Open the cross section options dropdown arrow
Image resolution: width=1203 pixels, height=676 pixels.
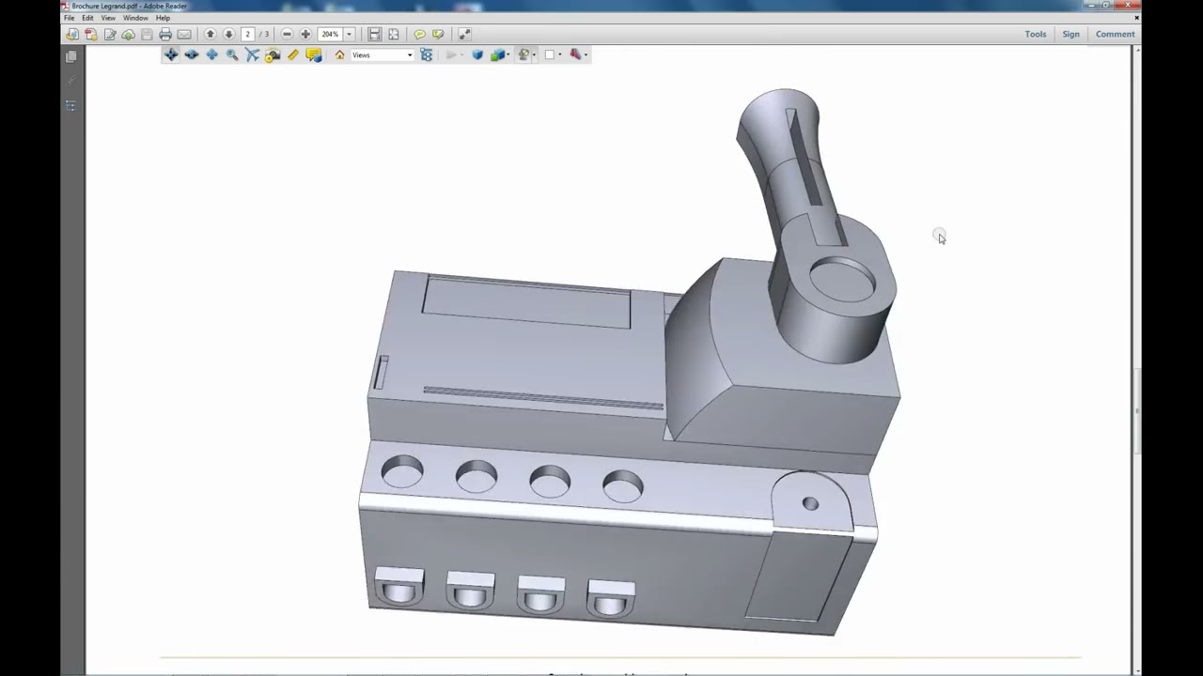[x=586, y=54]
